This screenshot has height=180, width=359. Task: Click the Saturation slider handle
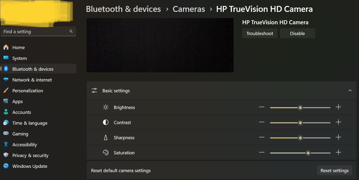pyautogui.click(x=308, y=153)
